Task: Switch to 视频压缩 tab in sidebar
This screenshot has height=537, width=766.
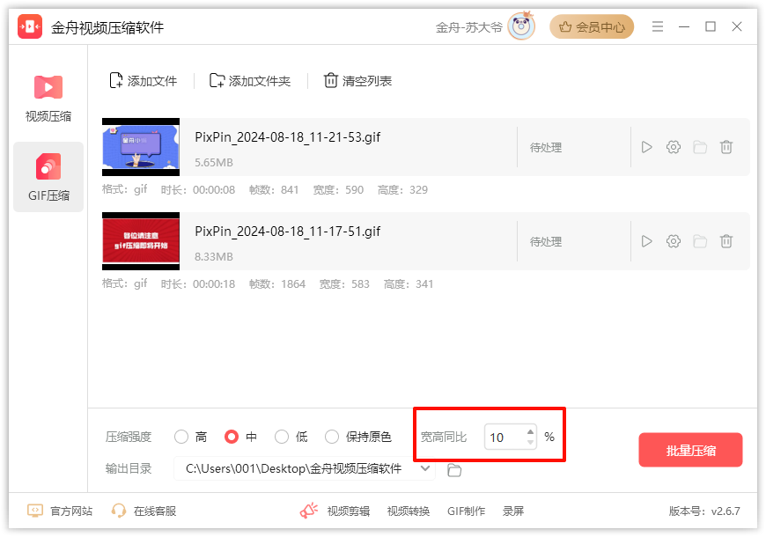Action: click(x=48, y=98)
